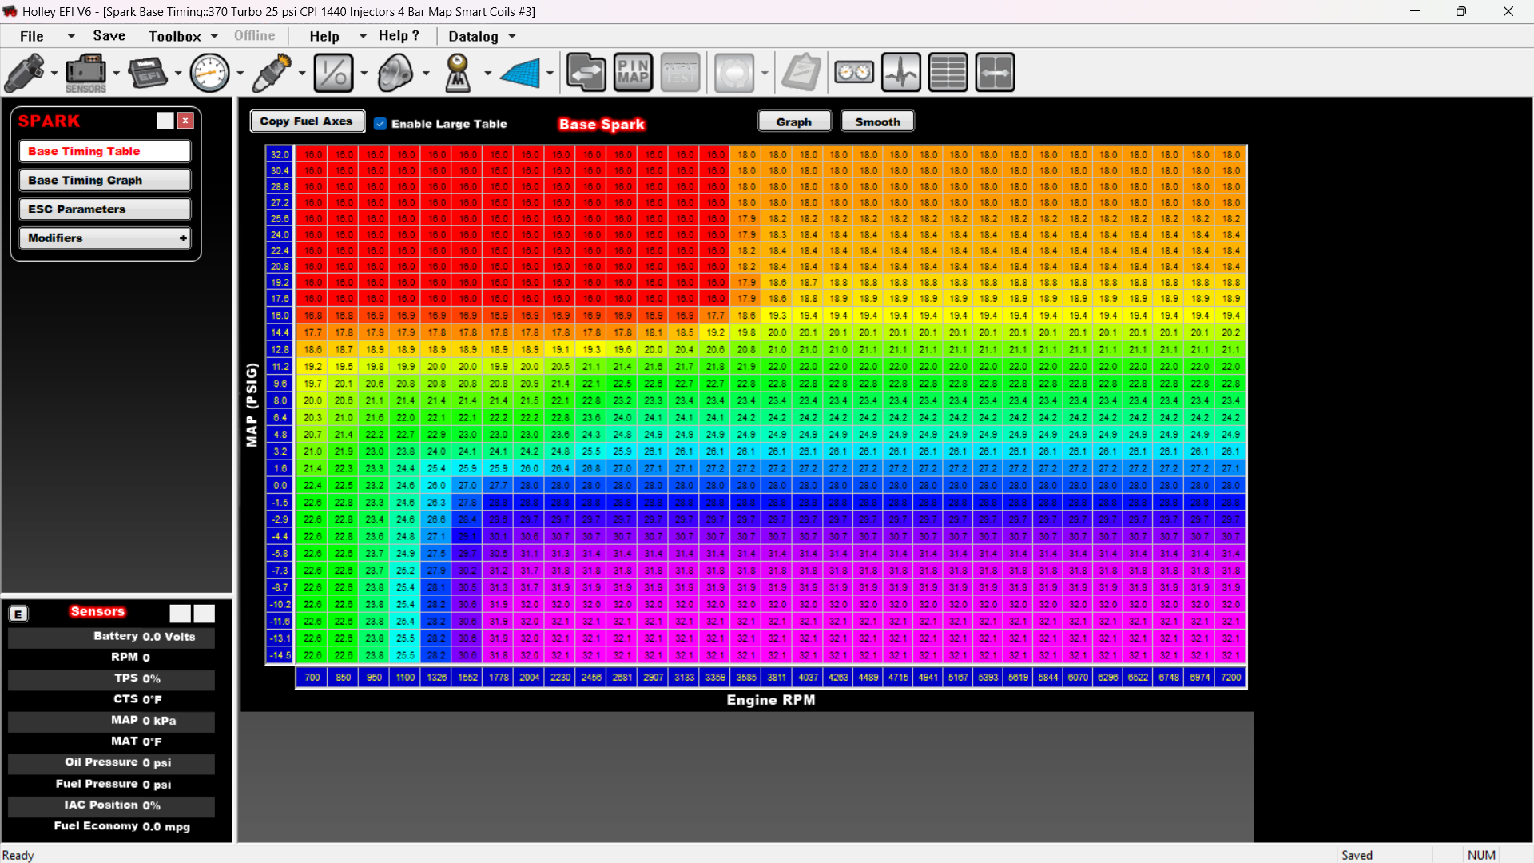Click the Save menu item
1534x863 pixels.
tap(109, 36)
